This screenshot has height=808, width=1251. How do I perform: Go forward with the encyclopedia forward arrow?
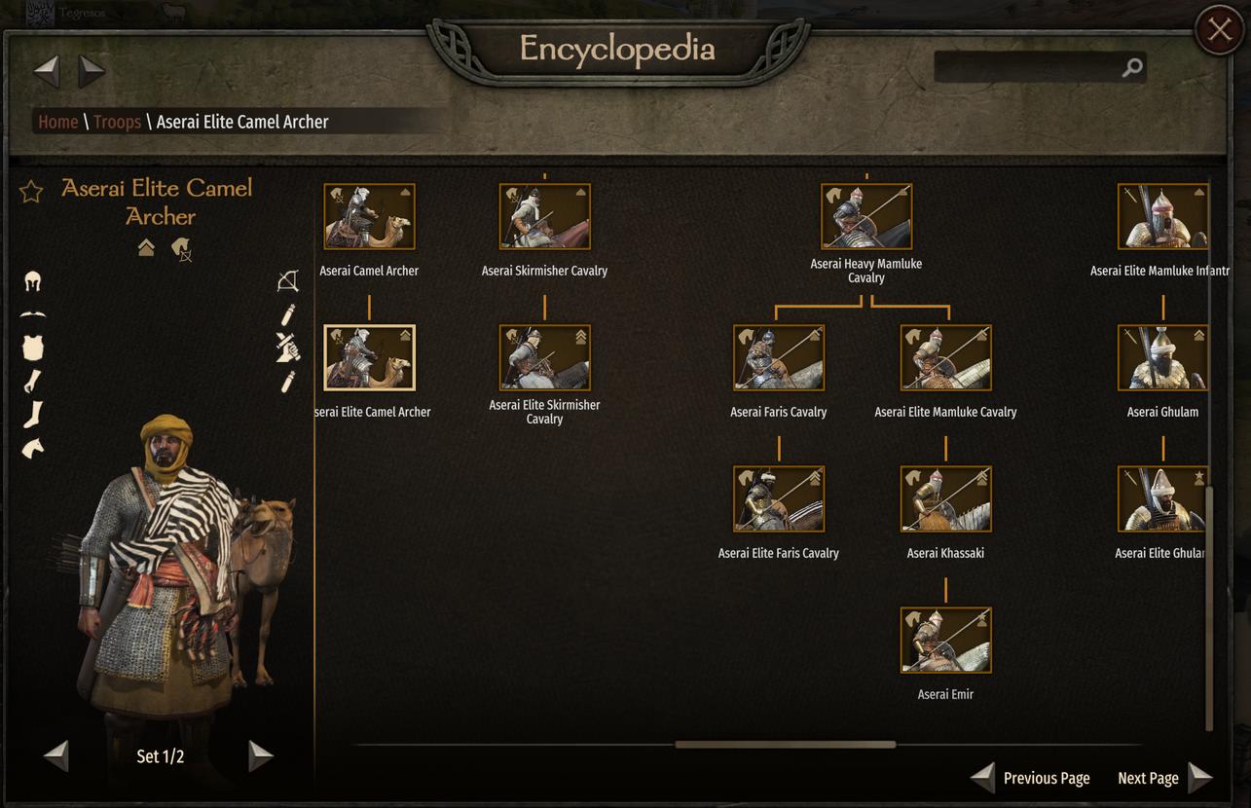[92, 70]
